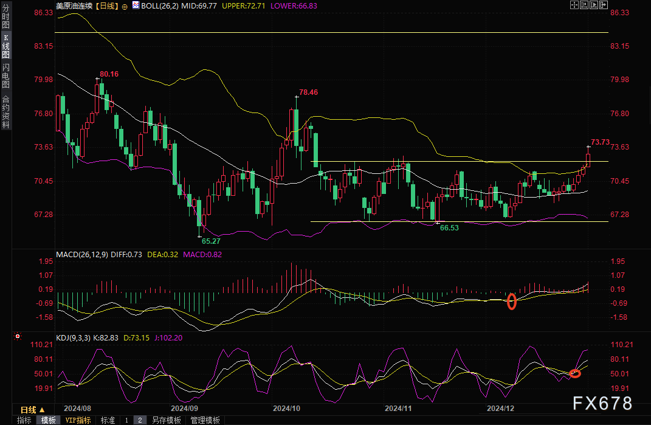Click the red circle marker on MACD panel
This screenshot has width=651, height=425.
[x=511, y=300]
